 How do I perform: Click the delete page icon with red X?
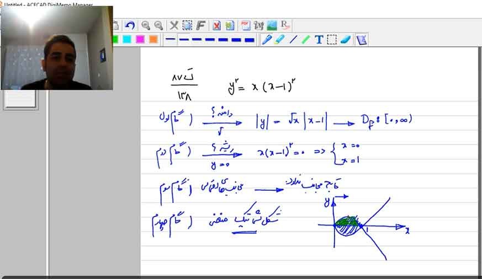point(217,25)
